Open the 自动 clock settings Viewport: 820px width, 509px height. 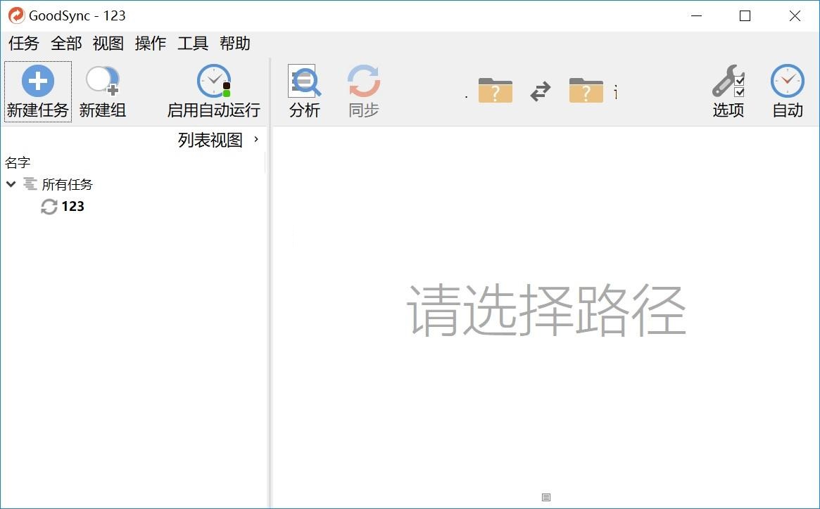click(788, 81)
